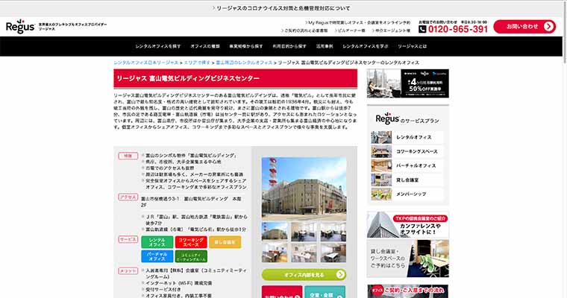Screen dimensions: 567x298
Task: Click the Regus logo in header
Action: (x=19, y=27)
